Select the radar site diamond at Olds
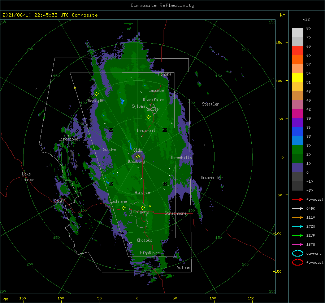This screenshot has height=303, width=325. click(138, 157)
